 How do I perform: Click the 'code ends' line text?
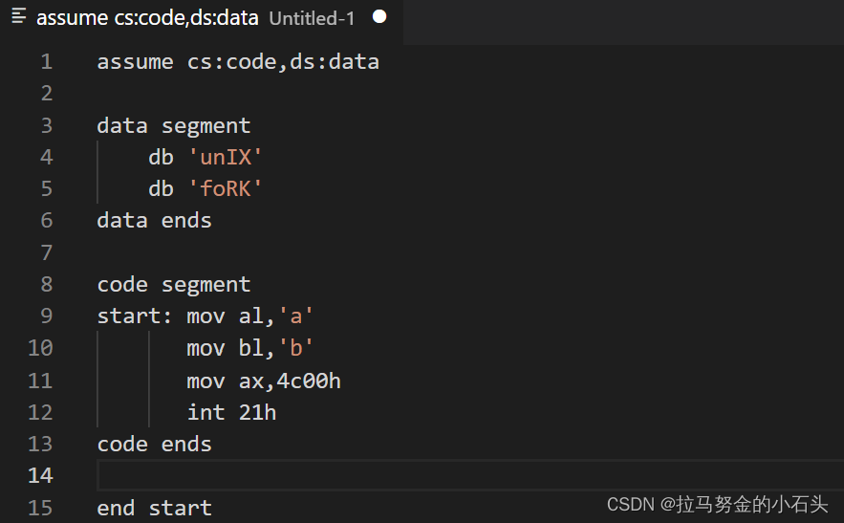point(154,444)
